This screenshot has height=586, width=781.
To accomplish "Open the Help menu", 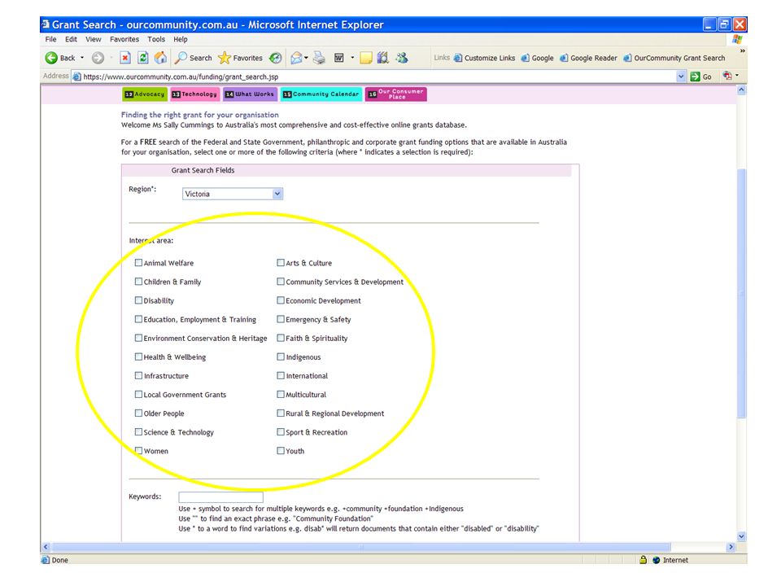I will coord(181,39).
